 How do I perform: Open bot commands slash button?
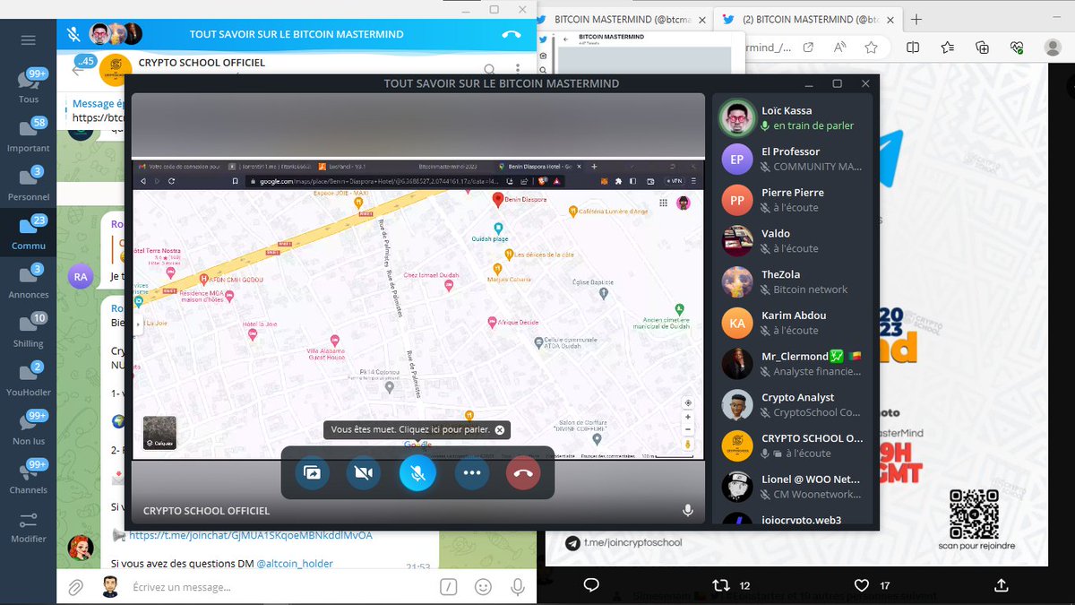(x=449, y=587)
